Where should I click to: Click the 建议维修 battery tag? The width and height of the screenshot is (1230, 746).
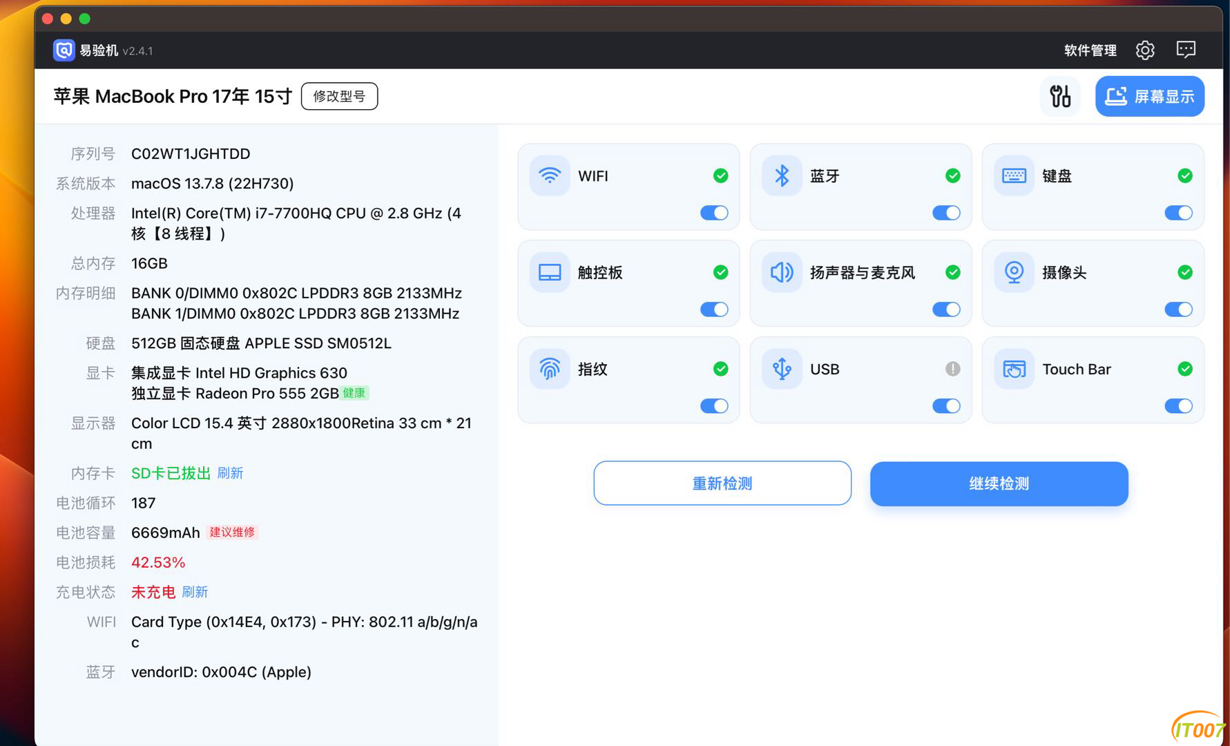232,532
